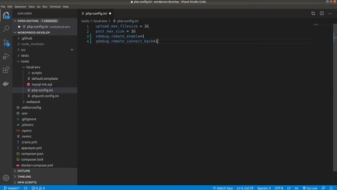Open errors and warnings count
This screenshot has width=337, height=190.
tap(38, 188)
